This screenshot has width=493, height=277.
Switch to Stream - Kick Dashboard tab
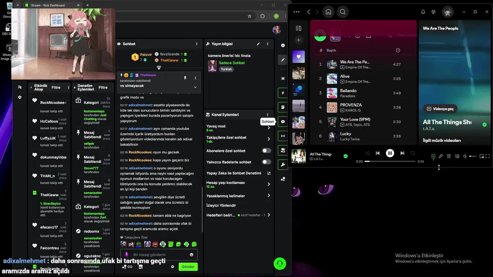click(x=52, y=5)
